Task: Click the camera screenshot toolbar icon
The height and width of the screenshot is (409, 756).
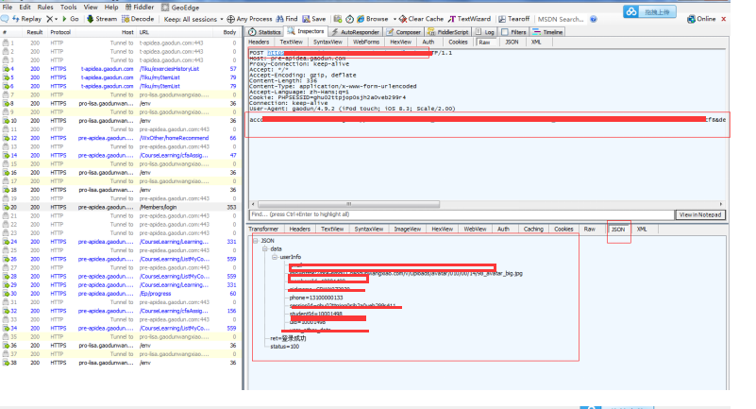Action: (x=338, y=19)
